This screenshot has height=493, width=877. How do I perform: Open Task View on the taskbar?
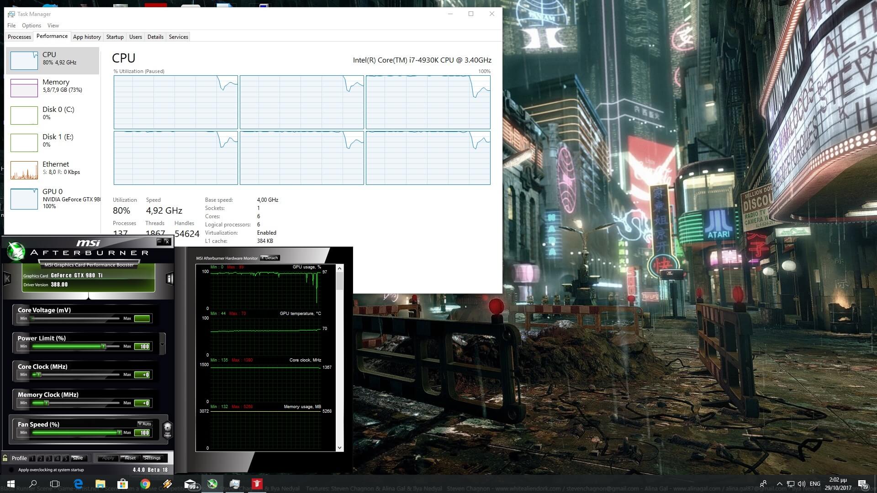pyautogui.click(x=55, y=484)
